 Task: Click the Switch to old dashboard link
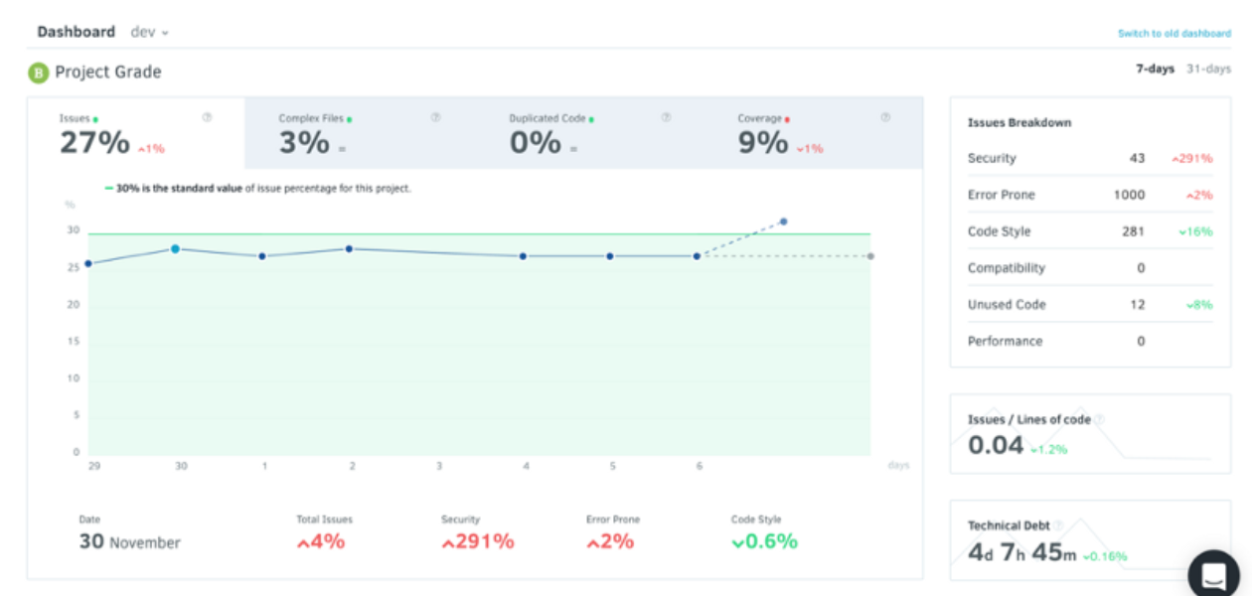1174,33
